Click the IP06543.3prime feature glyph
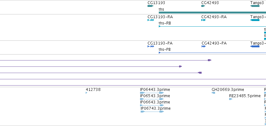266x126 pixels. (152, 99)
